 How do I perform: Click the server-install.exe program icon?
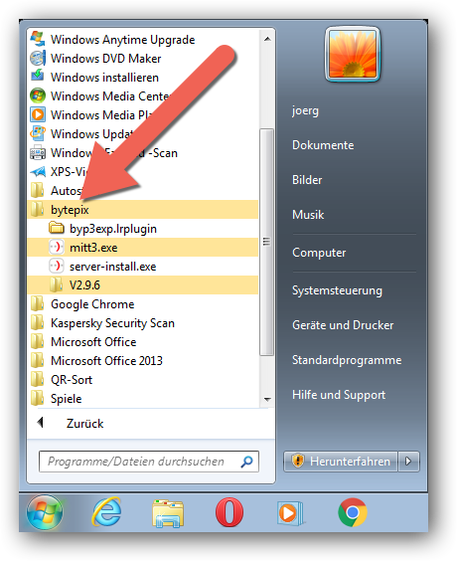(57, 267)
